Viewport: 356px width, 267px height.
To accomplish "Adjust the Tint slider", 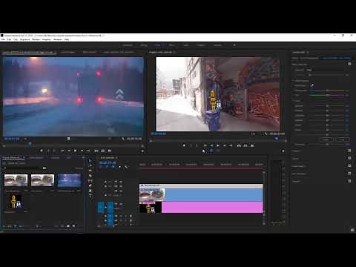I will (327, 95).
